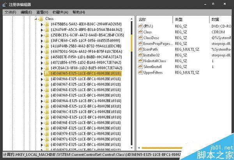Expand the {4D36E966-E325-11CE-BFC1-08002BE10318} key
This screenshot has width=234, height=160.
[42, 79]
